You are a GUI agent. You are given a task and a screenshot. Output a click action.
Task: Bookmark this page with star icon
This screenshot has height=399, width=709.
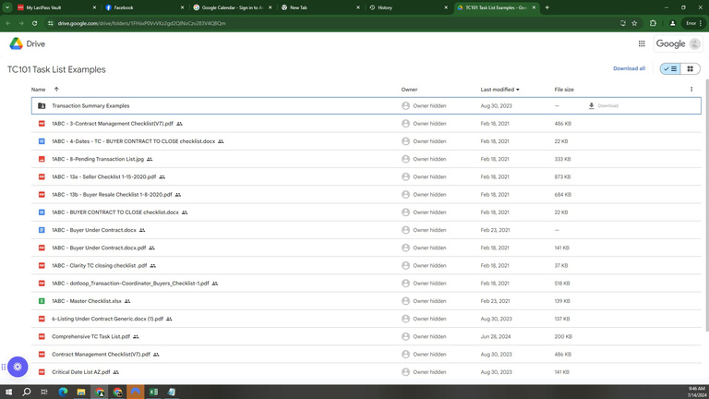point(634,23)
